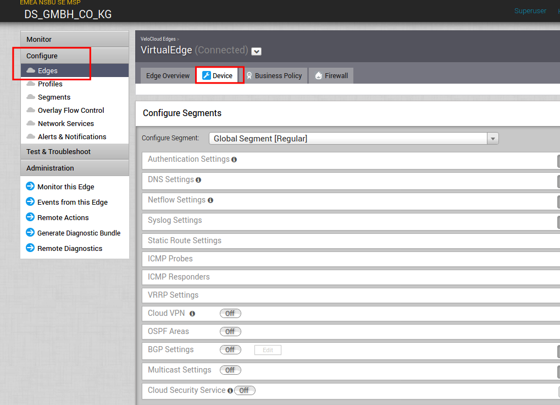
Task: Click the Generate Diagnostic Bundle arrow icon
Action: [30, 233]
